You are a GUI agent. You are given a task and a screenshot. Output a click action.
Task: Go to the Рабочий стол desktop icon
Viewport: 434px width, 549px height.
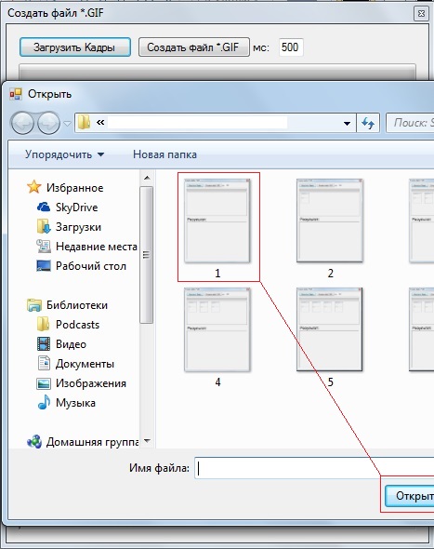point(44,266)
